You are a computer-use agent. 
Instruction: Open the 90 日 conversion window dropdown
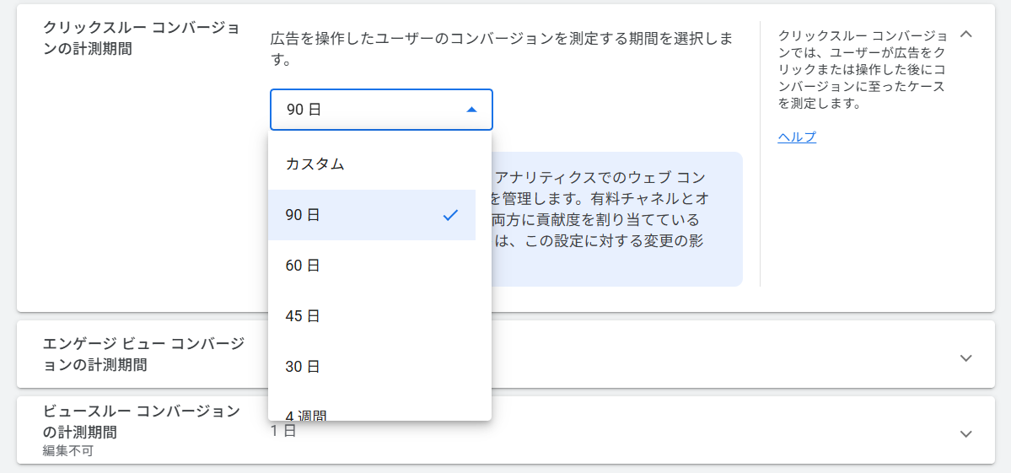pos(381,110)
